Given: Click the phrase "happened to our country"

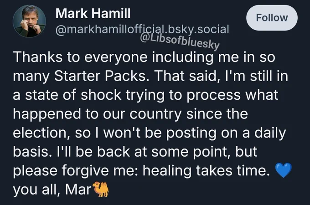Looking at the screenshot, I should 98,114.
